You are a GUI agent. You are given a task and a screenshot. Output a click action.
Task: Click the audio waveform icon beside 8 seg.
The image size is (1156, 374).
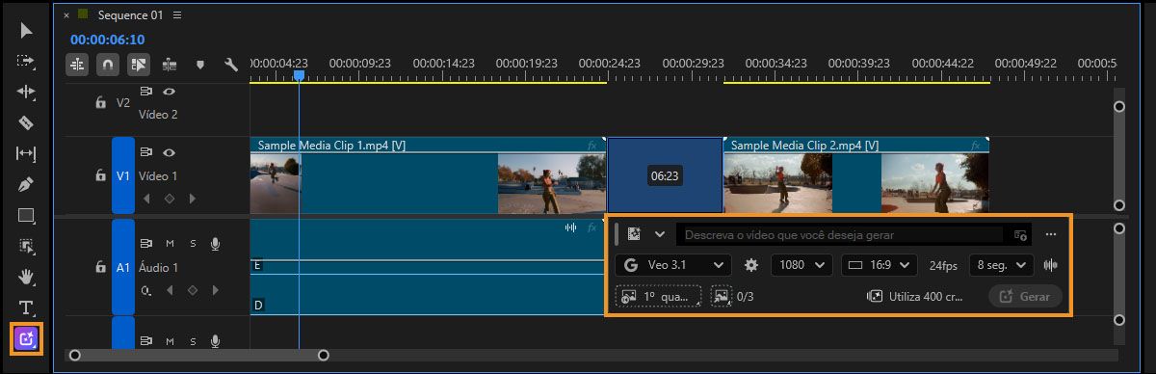click(1051, 265)
